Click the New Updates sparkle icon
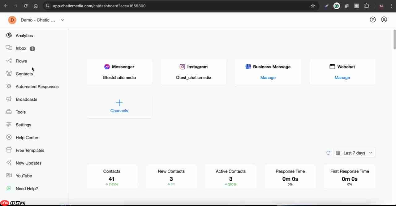This screenshot has width=396, height=206. coord(9,163)
